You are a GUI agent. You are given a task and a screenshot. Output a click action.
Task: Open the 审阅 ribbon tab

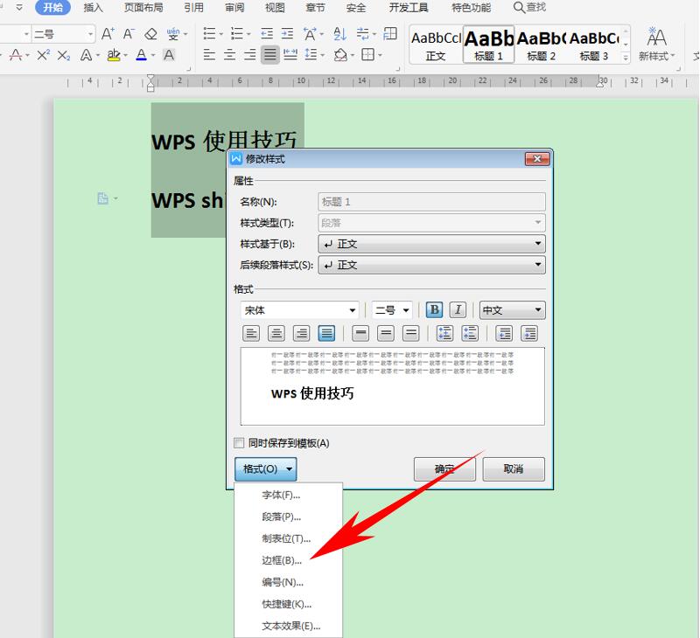234,8
